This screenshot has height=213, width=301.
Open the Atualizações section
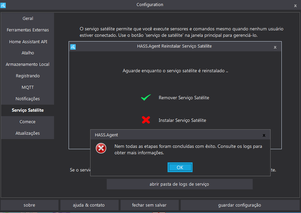[27, 133]
